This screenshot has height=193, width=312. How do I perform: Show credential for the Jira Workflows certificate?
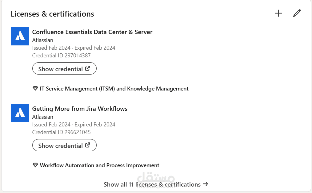click(64, 145)
